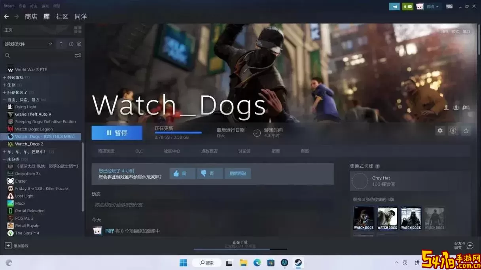481x270 pixels.
Task: Click 稍后再说 to decide later
Action: click(x=238, y=173)
